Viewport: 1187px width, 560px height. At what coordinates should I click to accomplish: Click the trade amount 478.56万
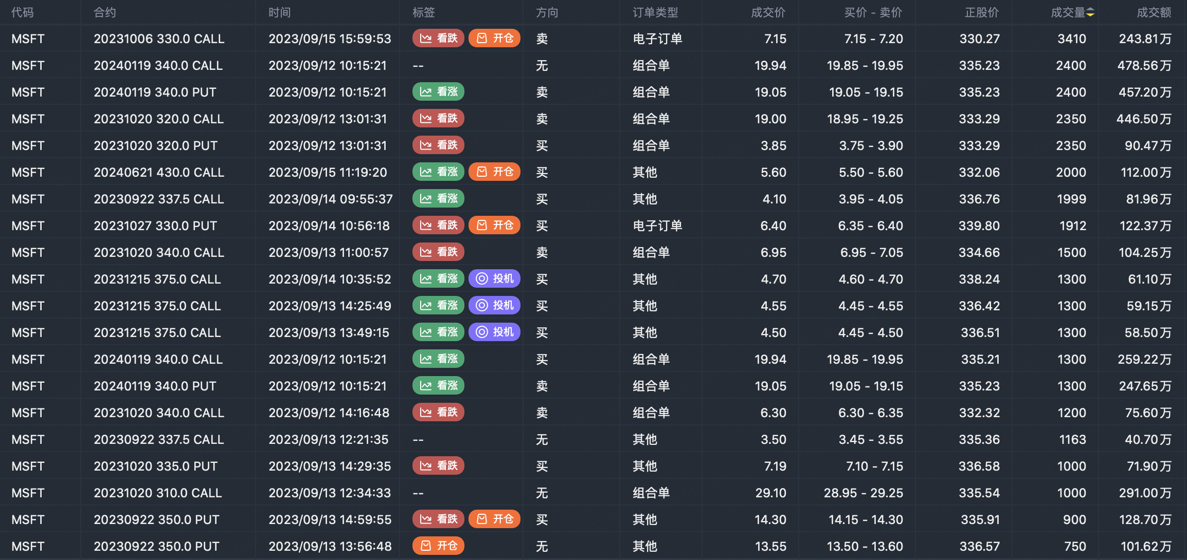tap(1145, 66)
